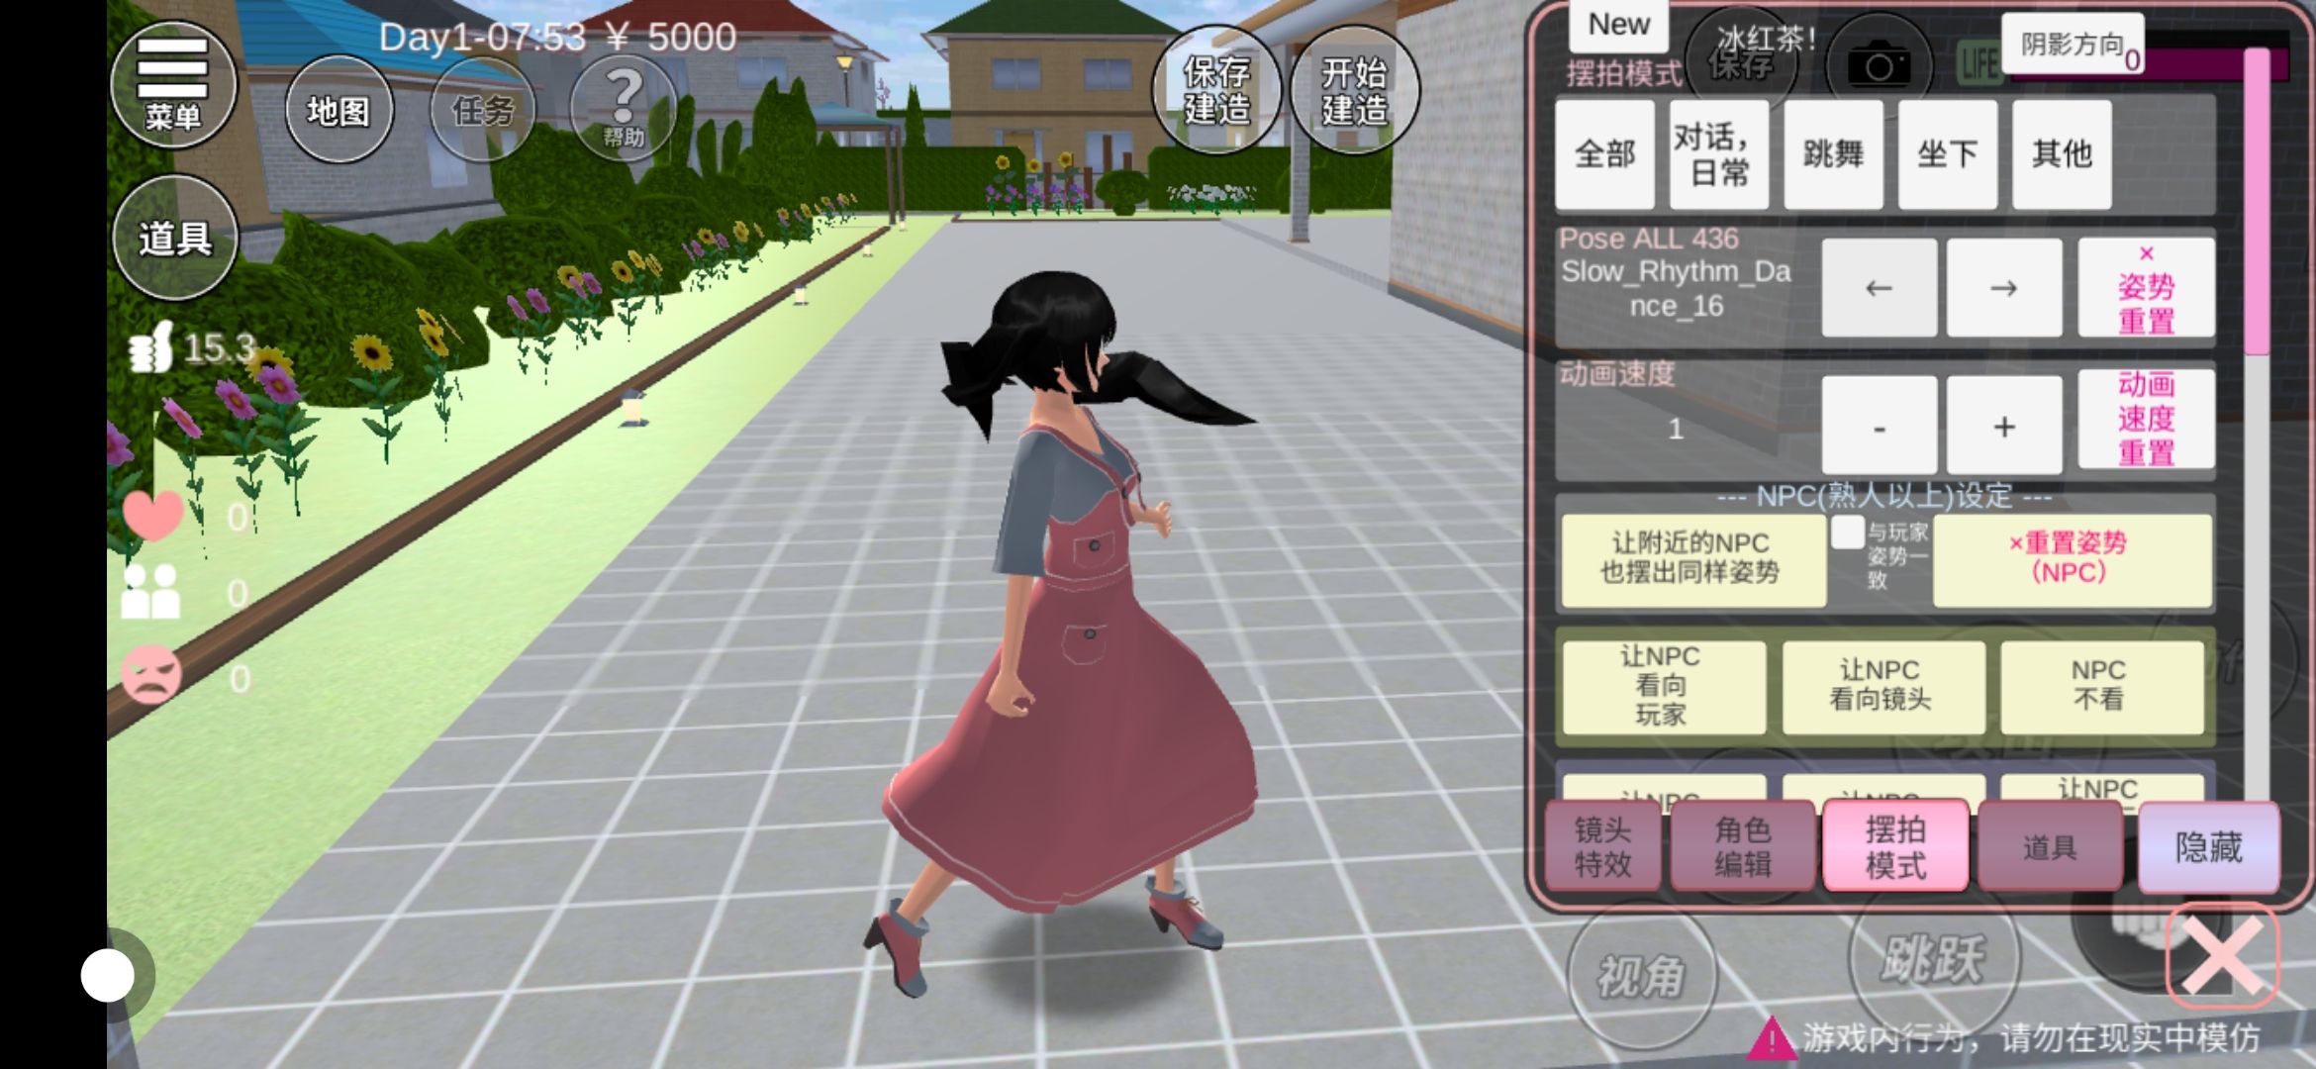2316x1069 pixels.
Task: Tap the white joystick circle at bottom-left
Action: [x=108, y=975]
